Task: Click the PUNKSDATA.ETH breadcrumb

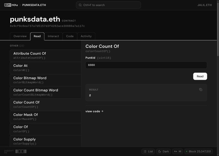Action: pyautogui.click(x=34, y=5)
